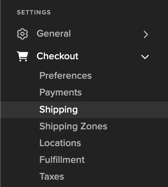The image size is (168, 187).
Task: Open Shipping Zones settings
Action: (x=73, y=126)
